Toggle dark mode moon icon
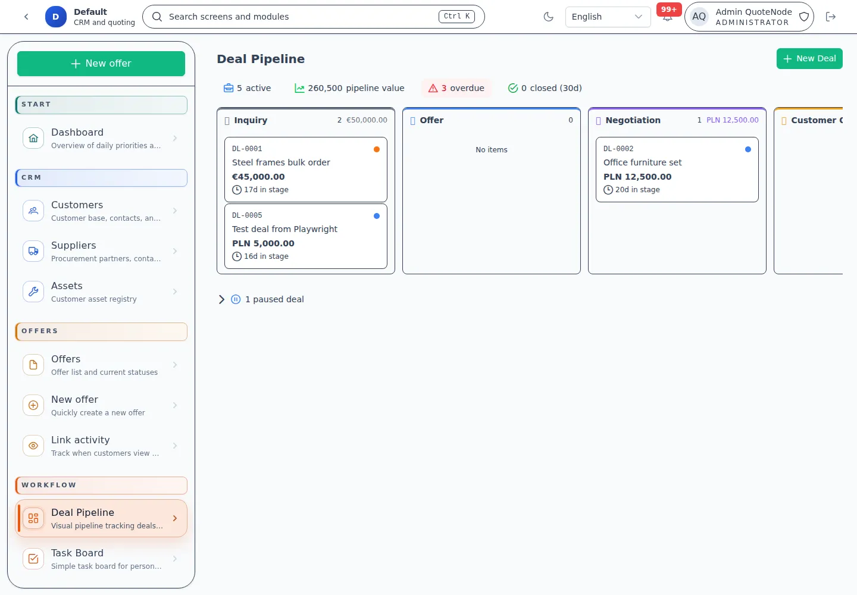 coord(549,17)
